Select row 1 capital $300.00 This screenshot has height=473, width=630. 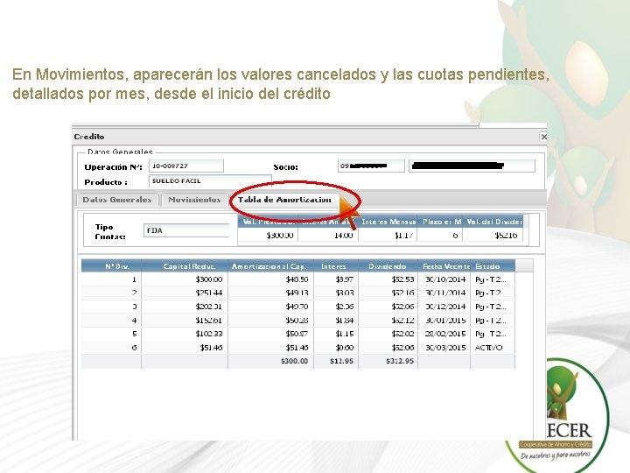pos(185,279)
